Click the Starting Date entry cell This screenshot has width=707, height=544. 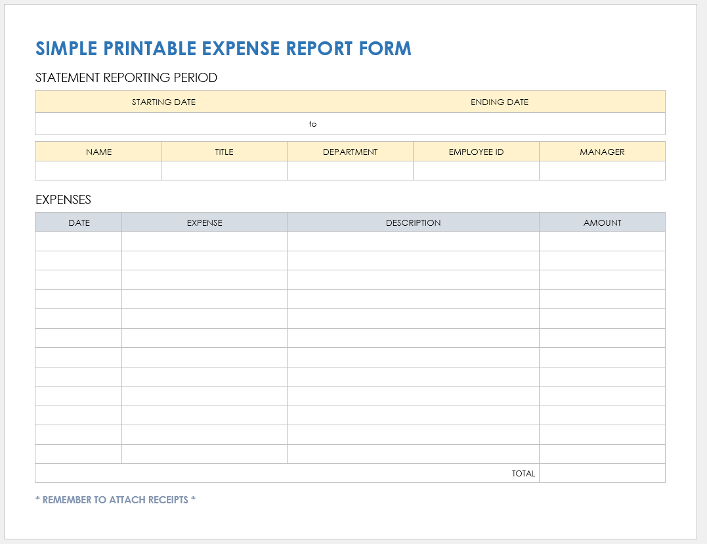pyautogui.click(x=164, y=123)
